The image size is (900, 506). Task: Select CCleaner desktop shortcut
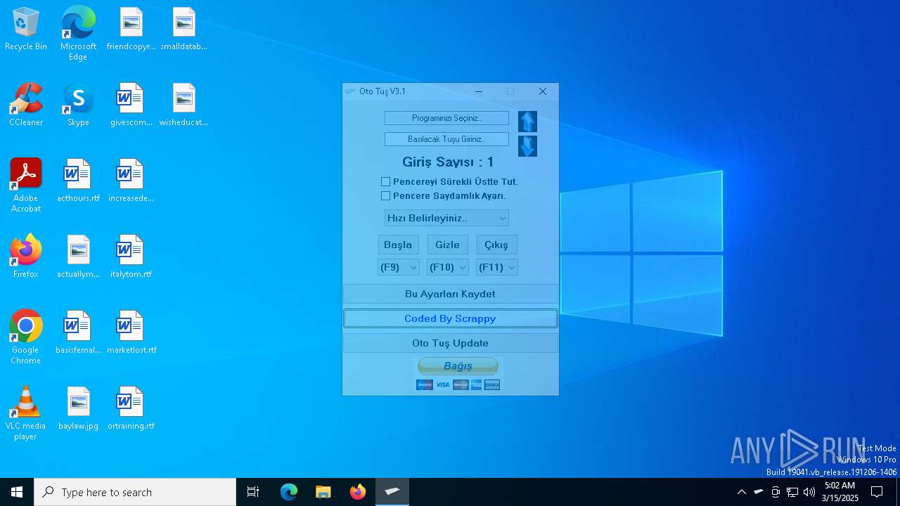click(26, 105)
